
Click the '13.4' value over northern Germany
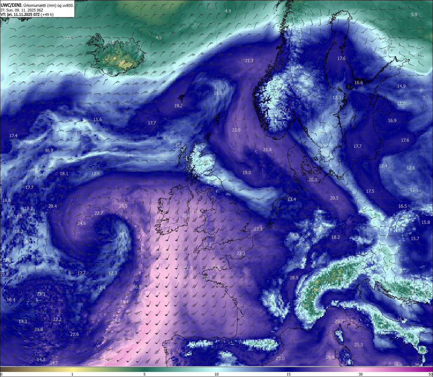coord(292,199)
